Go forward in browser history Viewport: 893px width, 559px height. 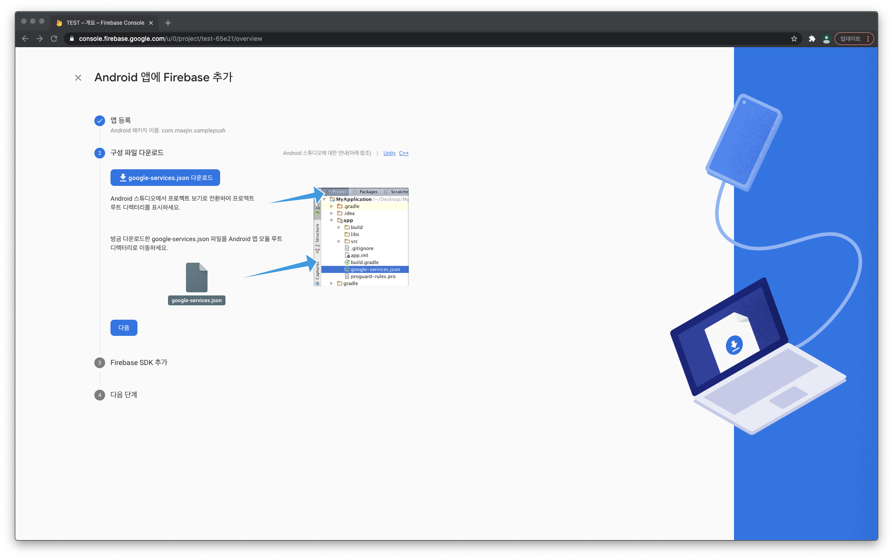(40, 39)
